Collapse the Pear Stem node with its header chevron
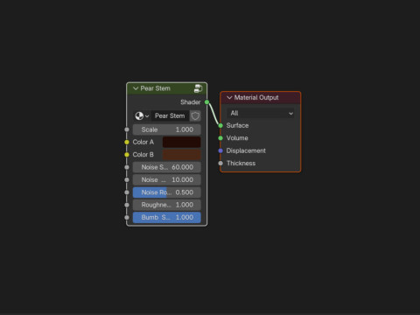The image size is (420, 315). [136, 88]
